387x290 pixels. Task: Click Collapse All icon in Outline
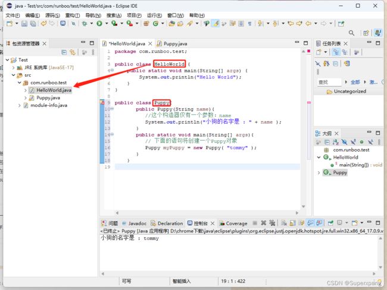click(327, 142)
